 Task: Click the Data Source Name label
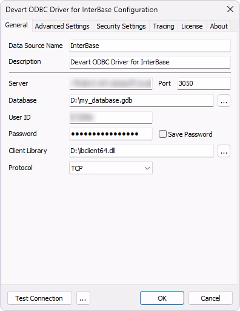[x=36, y=46]
